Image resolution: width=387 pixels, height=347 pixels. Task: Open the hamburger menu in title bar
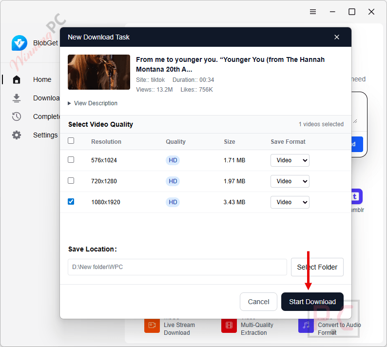tap(313, 12)
